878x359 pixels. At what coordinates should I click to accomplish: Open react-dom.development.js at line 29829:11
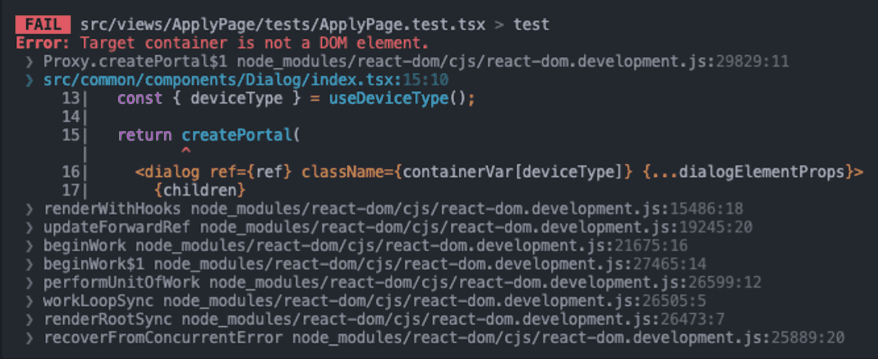513,62
